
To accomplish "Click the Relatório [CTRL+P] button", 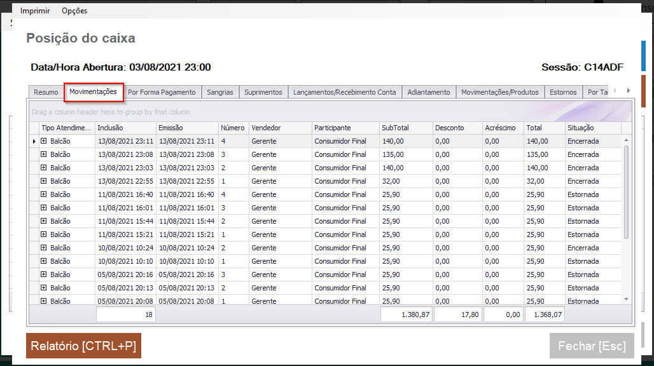I will point(83,346).
